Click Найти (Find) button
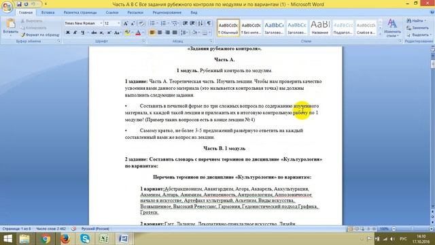The width and height of the screenshot is (435, 245). click(x=416, y=20)
